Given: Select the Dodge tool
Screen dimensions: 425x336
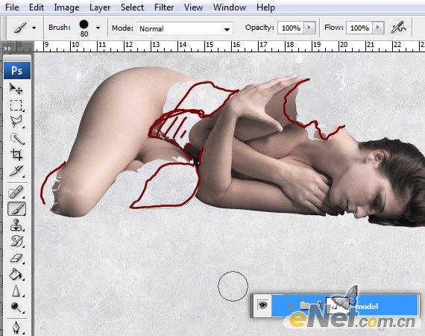Looking at the screenshot, I should point(16,307).
